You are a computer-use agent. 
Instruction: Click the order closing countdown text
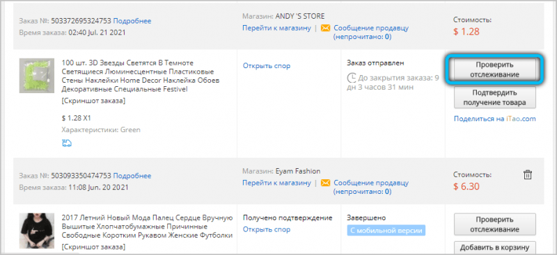point(393,82)
